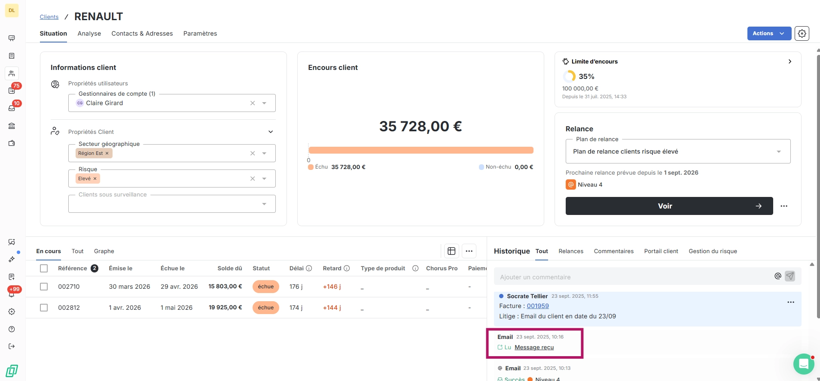820x381 pixels.
Task: Click the Voir button
Action: coord(669,206)
